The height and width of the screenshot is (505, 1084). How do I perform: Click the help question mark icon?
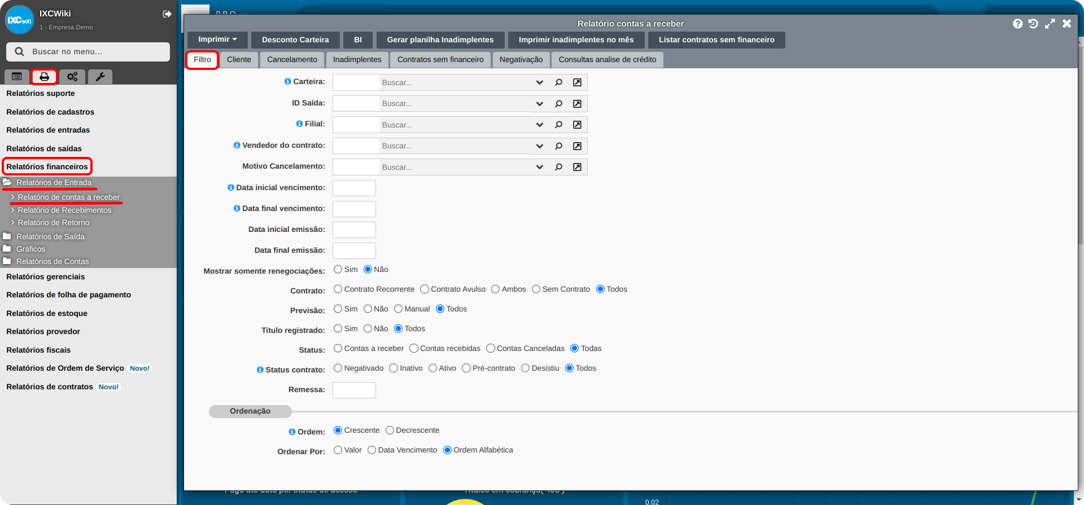click(x=1017, y=24)
